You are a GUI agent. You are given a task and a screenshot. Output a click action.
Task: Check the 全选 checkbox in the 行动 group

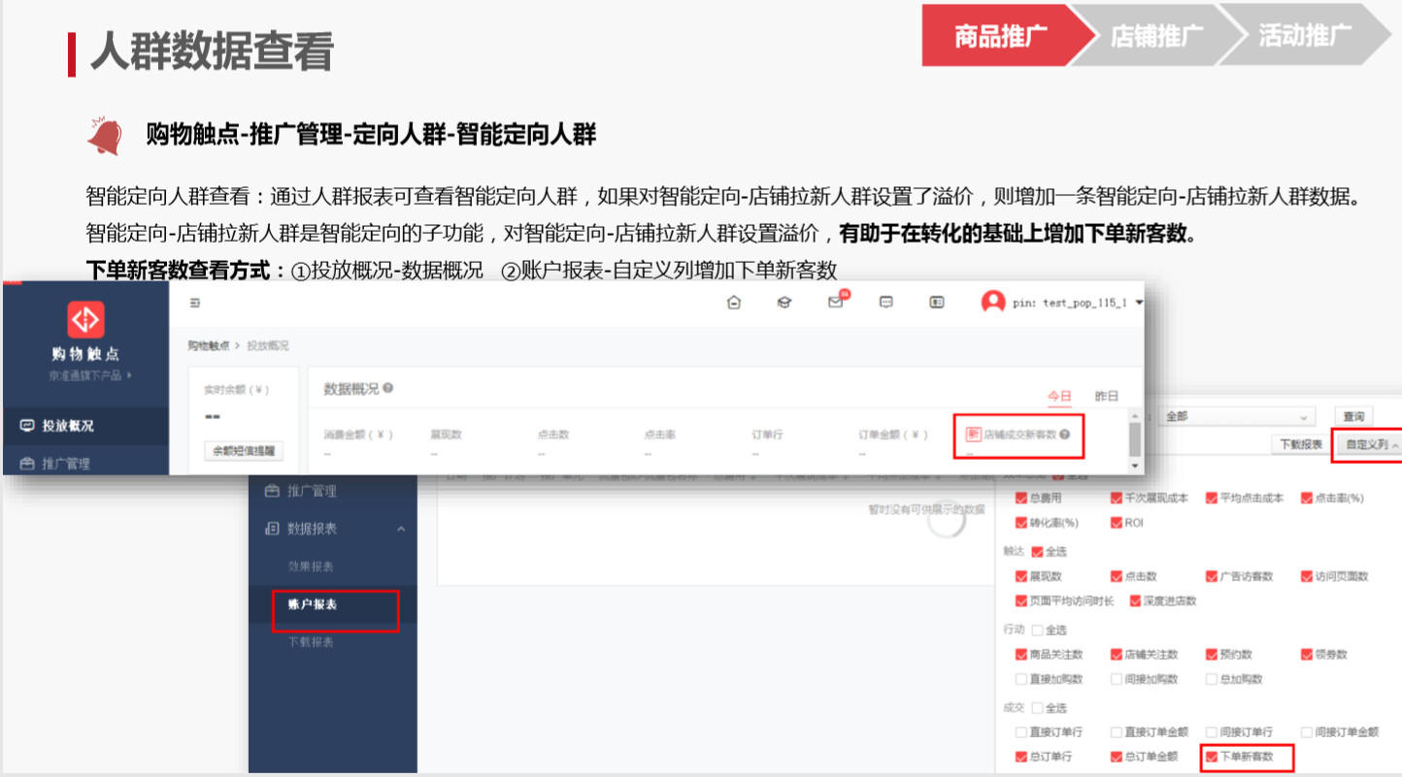pos(1037,630)
